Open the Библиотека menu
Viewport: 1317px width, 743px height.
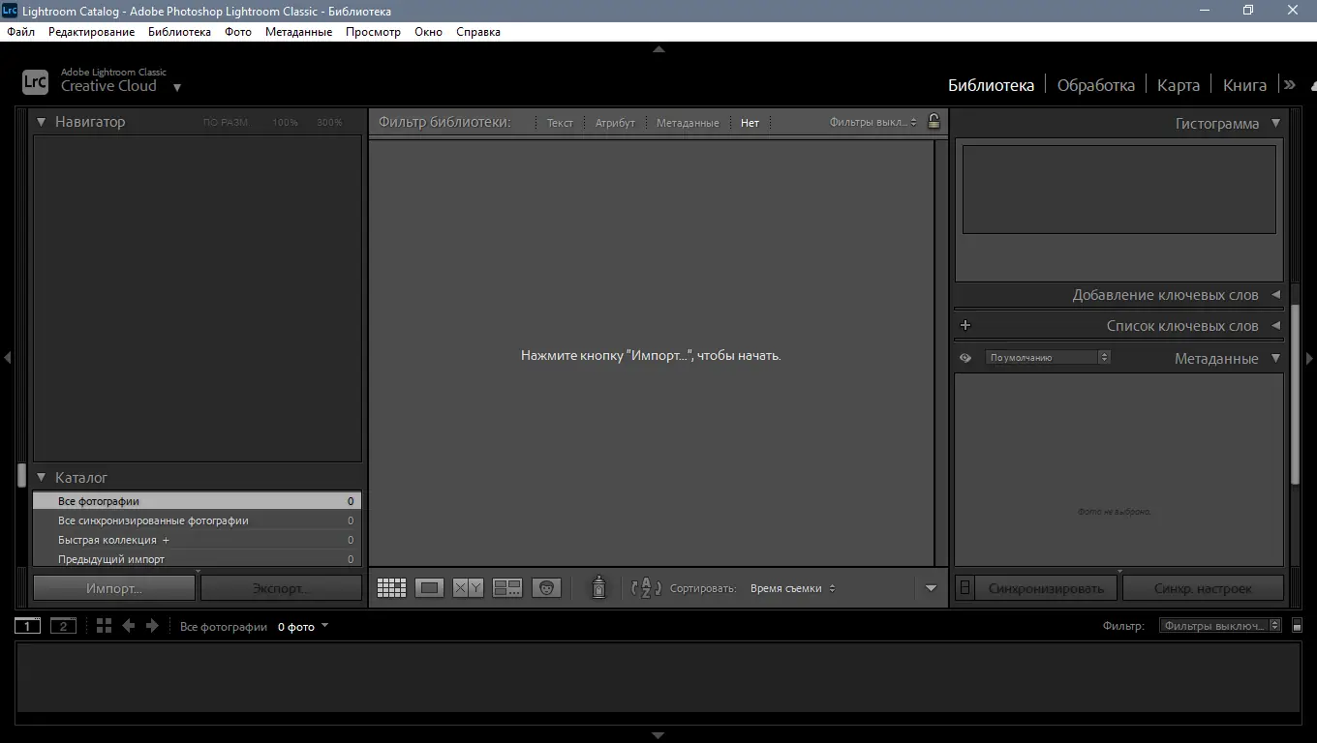[179, 32]
